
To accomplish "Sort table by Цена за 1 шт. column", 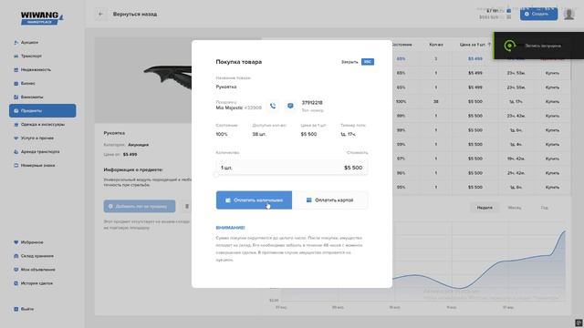I will pos(474,45).
